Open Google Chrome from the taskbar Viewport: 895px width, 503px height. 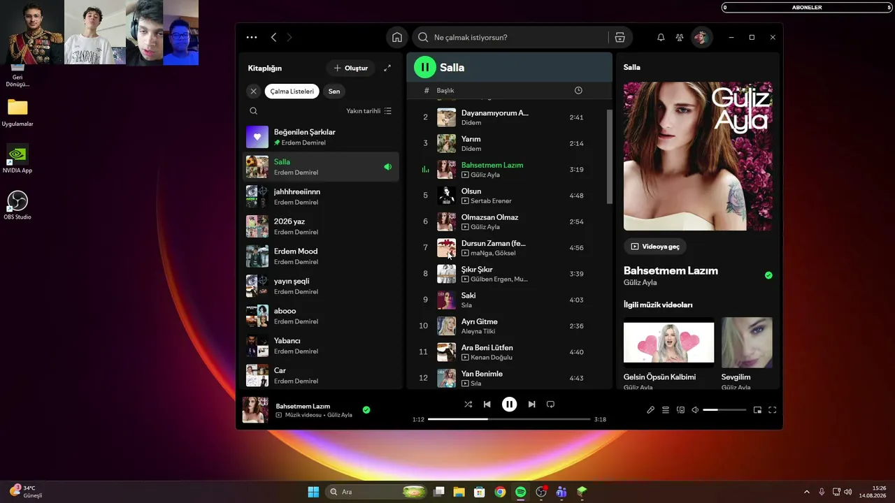[x=500, y=492]
